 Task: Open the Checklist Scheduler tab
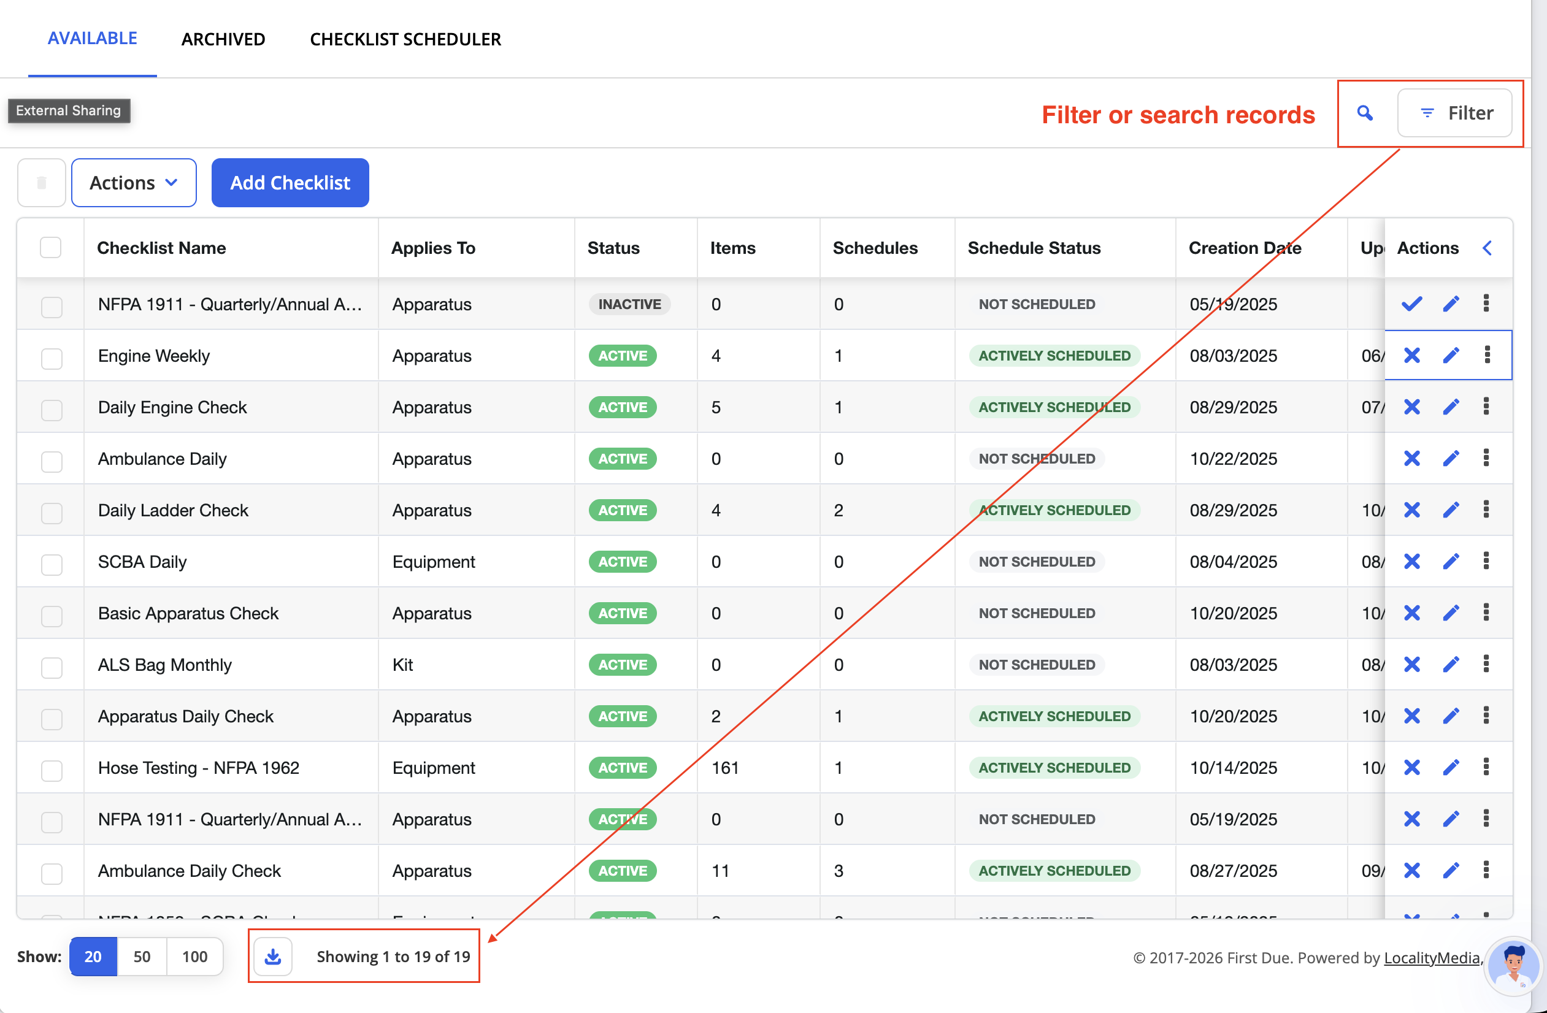[x=405, y=39]
